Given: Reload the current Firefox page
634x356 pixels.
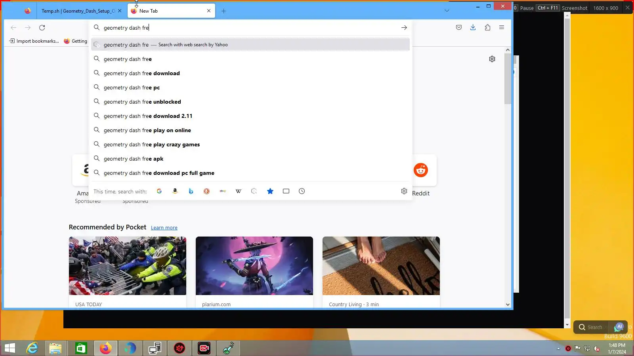Looking at the screenshot, I should [x=42, y=28].
